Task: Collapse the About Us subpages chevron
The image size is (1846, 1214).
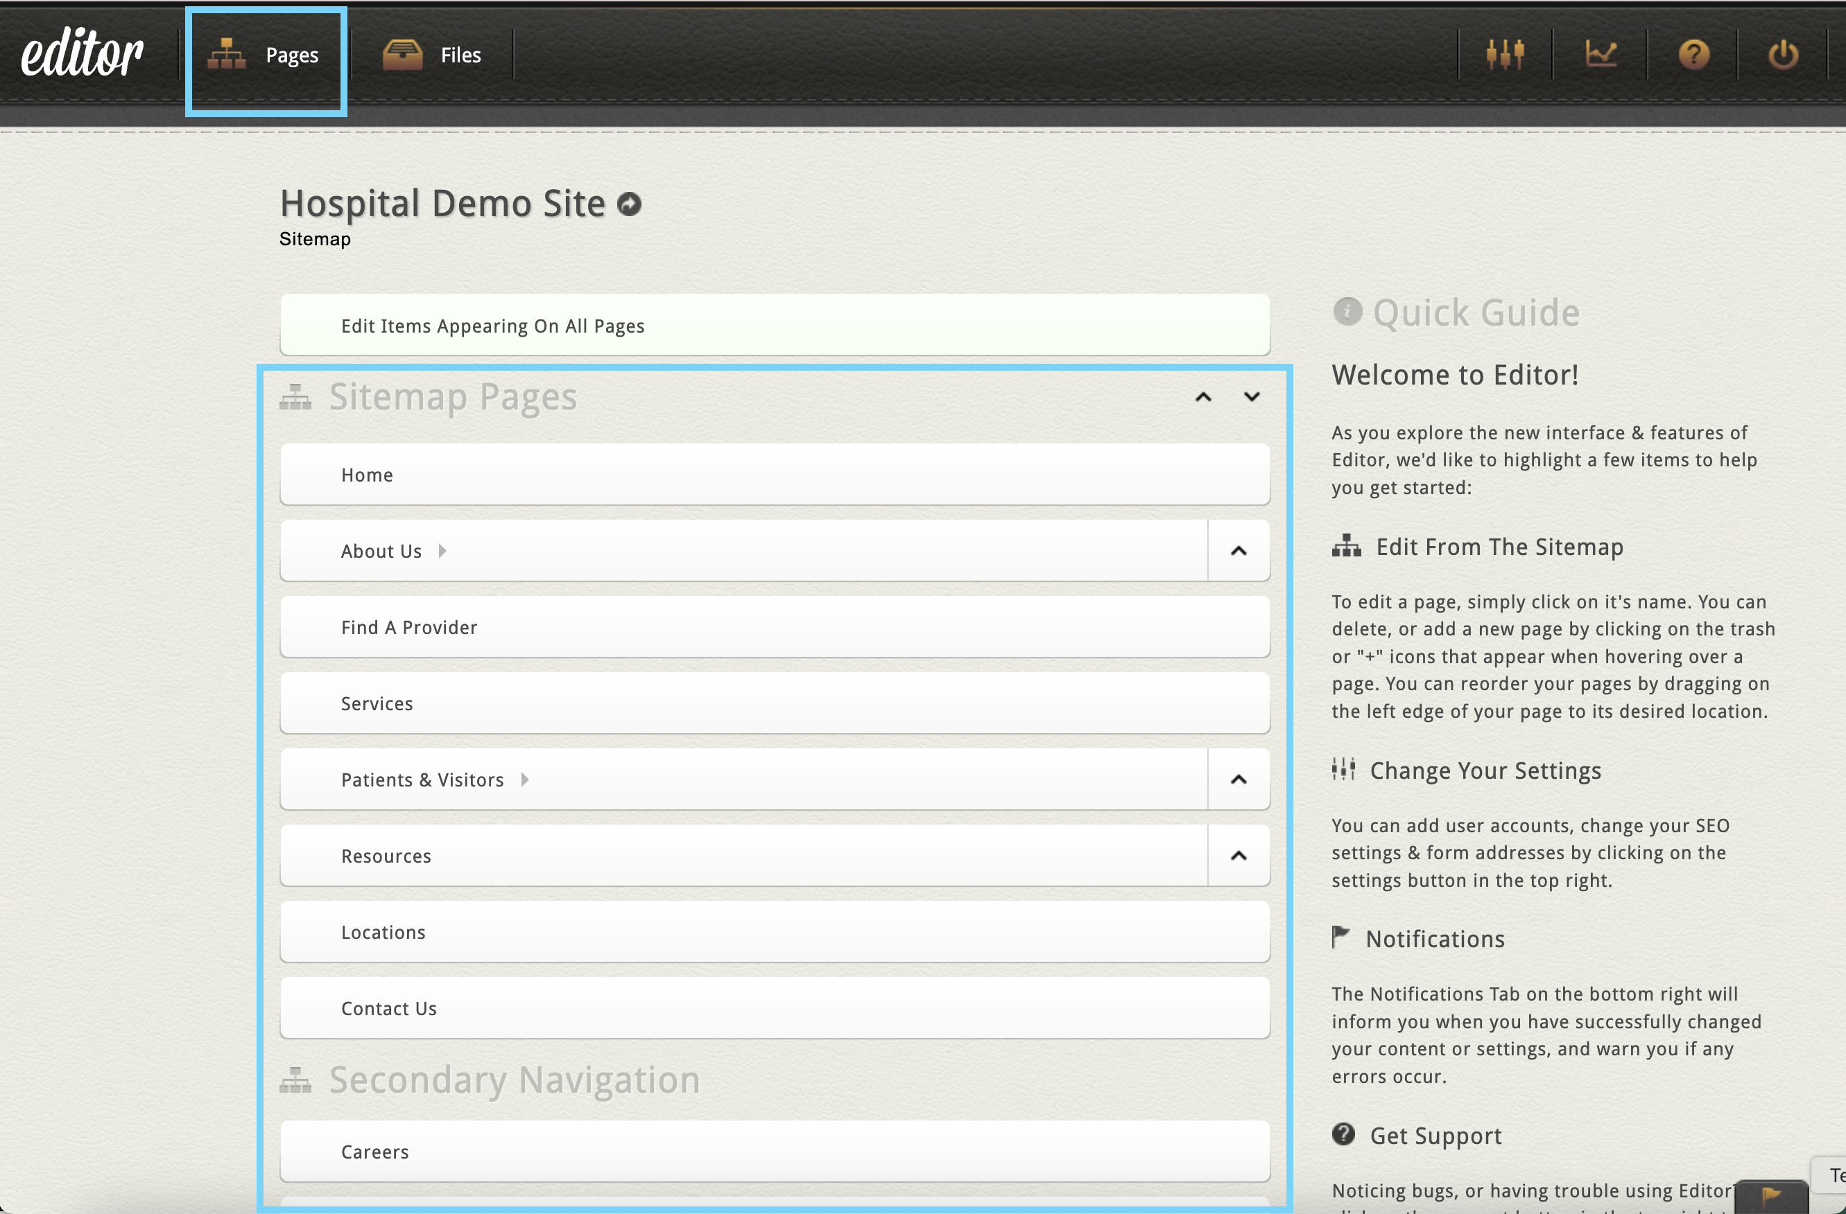Action: click(1238, 550)
